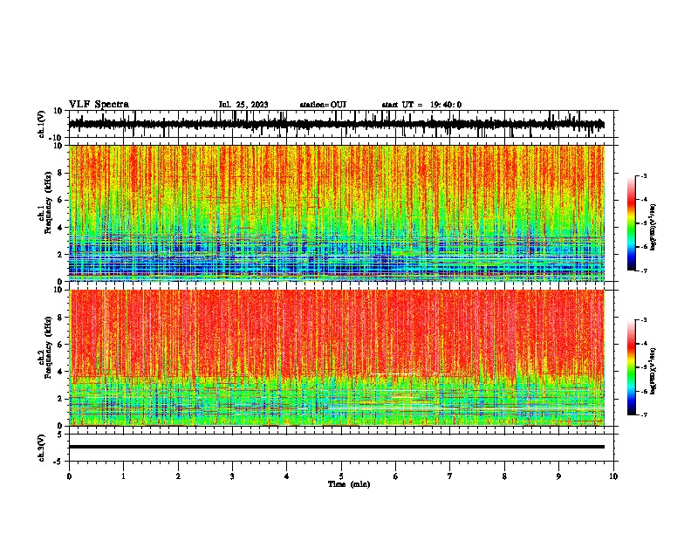Click the log(PSD) label beside ch.2 colorbar
691x534 pixels.
pos(654,371)
